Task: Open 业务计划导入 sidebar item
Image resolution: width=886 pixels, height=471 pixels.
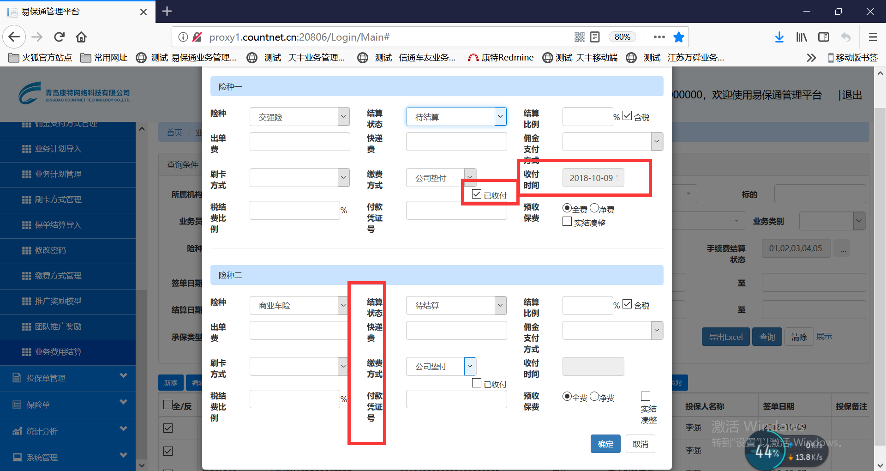Action: click(x=68, y=149)
